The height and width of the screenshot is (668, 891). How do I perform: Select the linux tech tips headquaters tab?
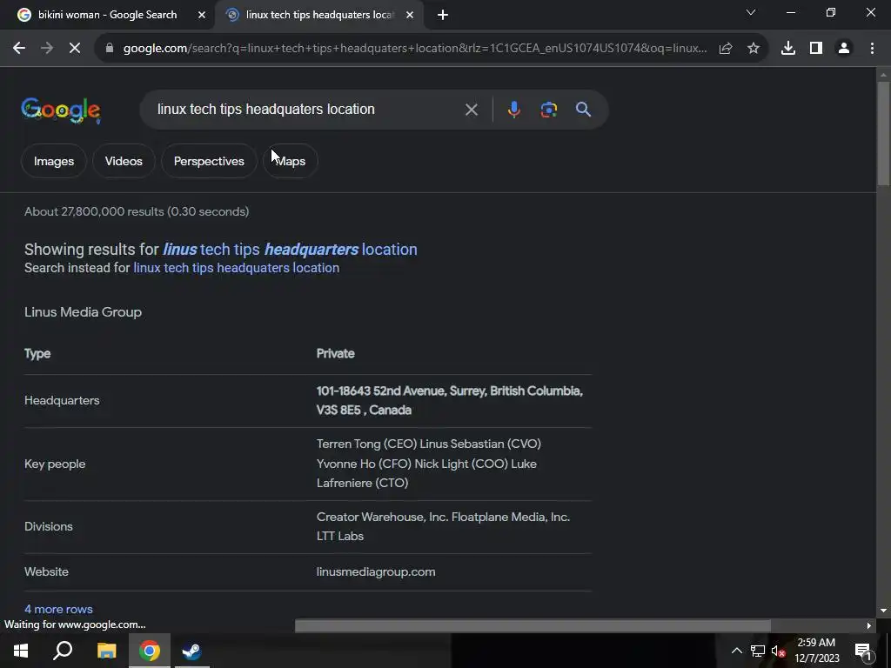(319, 15)
